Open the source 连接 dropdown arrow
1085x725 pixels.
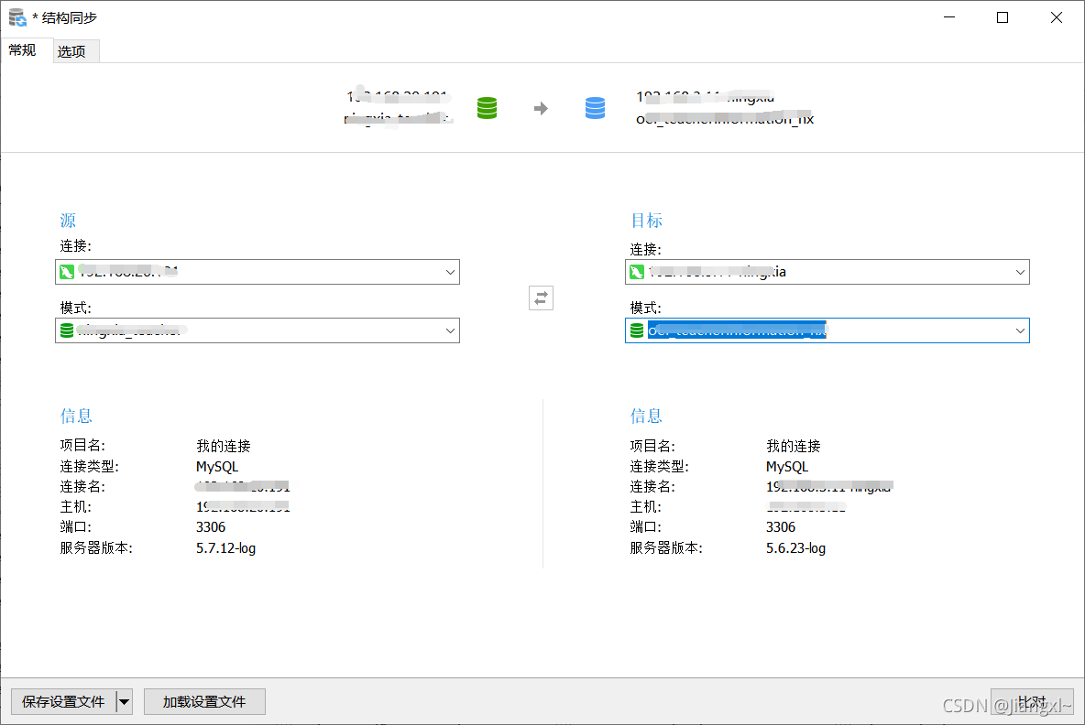(x=450, y=272)
